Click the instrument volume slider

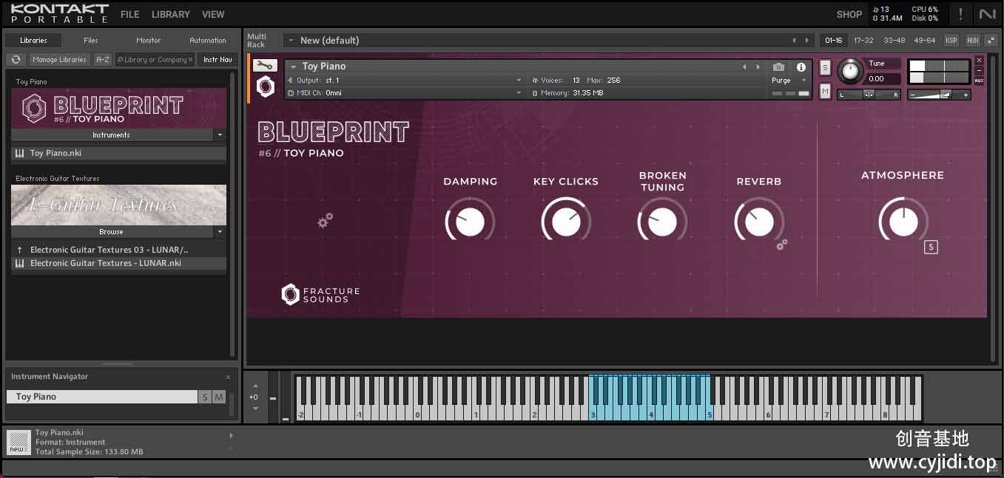pos(938,95)
